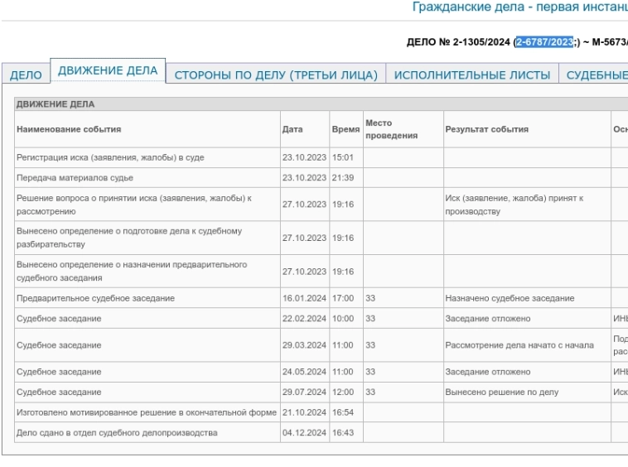Click the Дата column header
Screen dimensions: 628x467
pyautogui.click(x=292, y=129)
